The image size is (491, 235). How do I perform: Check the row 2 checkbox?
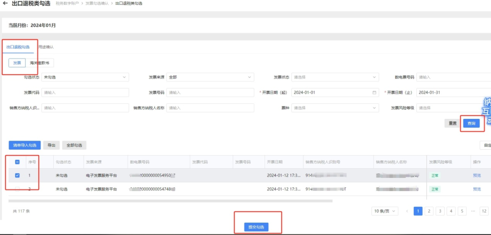(x=17, y=189)
